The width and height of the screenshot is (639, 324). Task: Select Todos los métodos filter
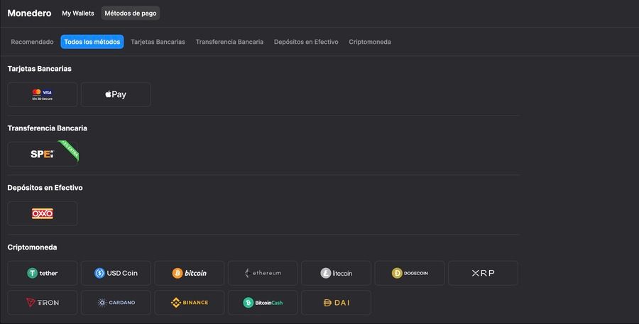pyautogui.click(x=92, y=42)
